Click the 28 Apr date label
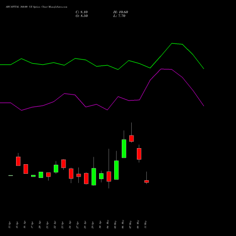The height and width of the screenshot is (236, 236). [85, 225]
